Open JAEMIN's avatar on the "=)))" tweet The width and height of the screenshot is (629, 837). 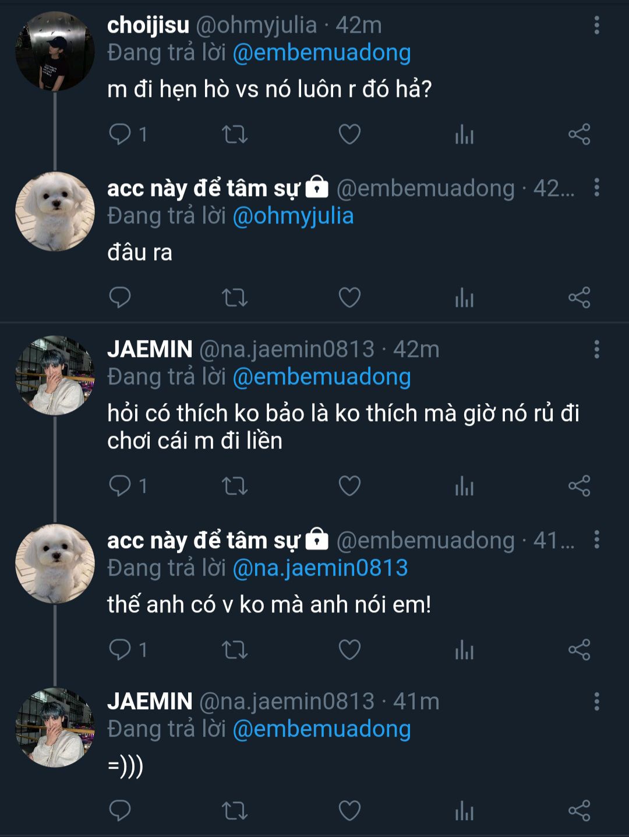pyautogui.click(x=55, y=727)
